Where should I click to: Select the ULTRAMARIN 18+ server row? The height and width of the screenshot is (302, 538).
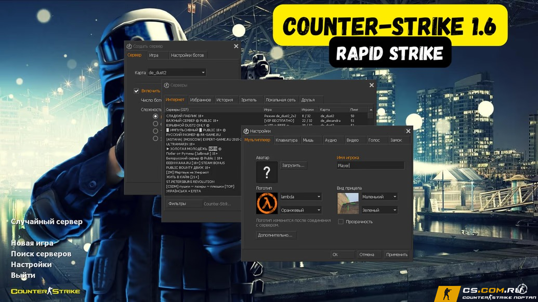coord(203,144)
